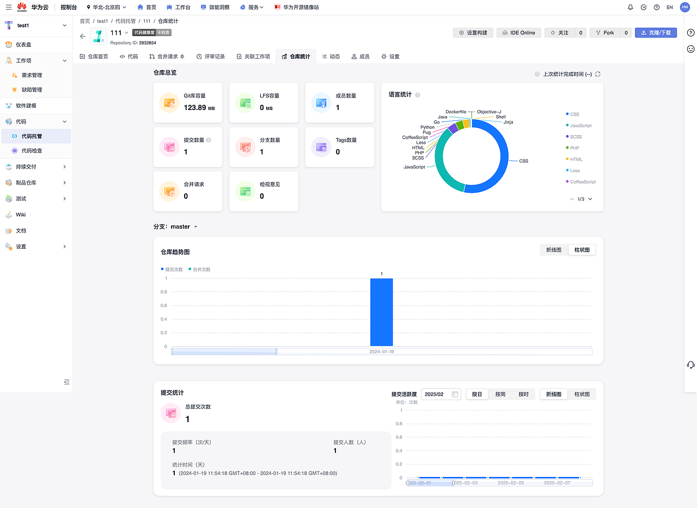The image size is (697, 508).
Task: Open the 关联工作项 tab
Action: click(x=253, y=57)
